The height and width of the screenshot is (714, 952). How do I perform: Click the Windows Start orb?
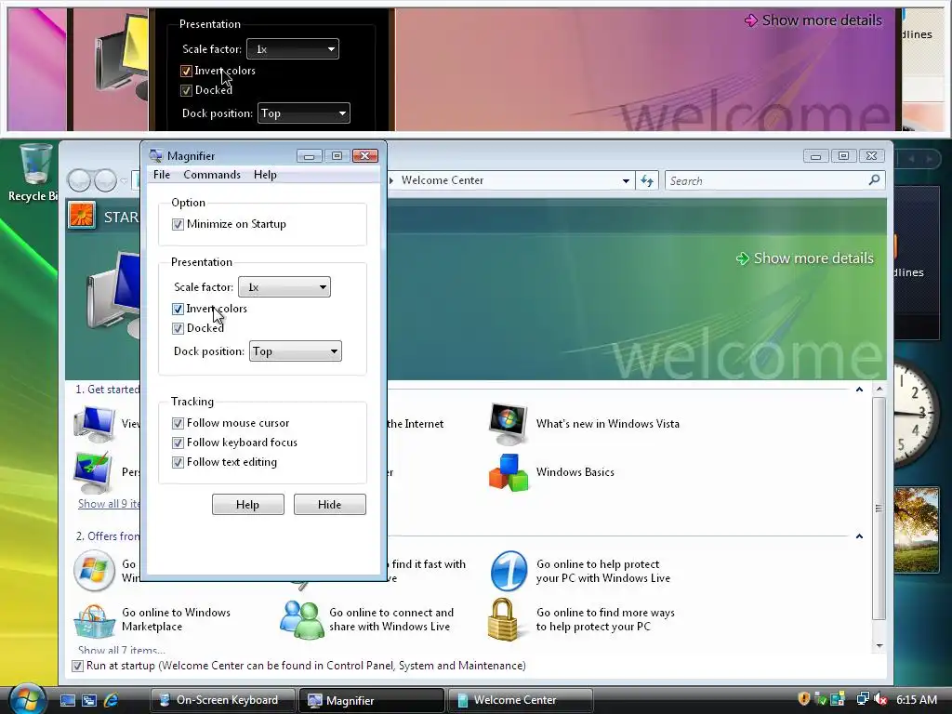point(26,699)
